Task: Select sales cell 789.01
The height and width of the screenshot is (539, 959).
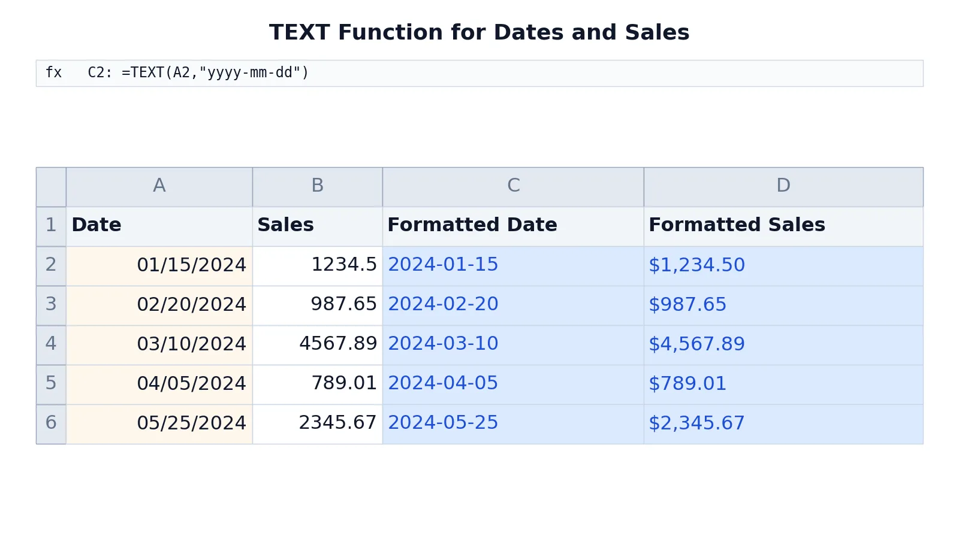Action: pyautogui.click(x=318, y=384)
